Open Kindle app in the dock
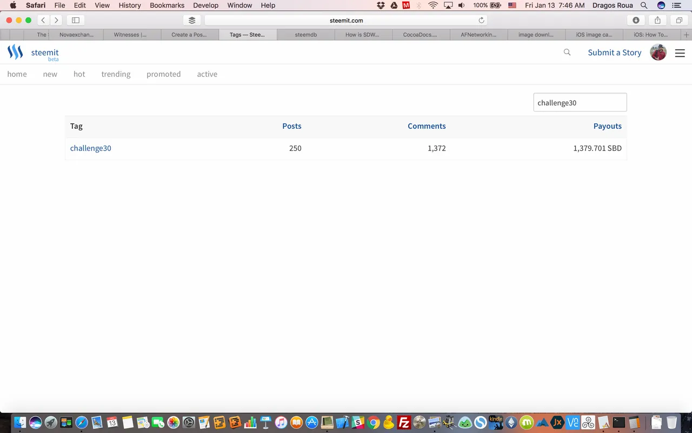This screenshot has width=692, height=433. (x=496, y=422)
